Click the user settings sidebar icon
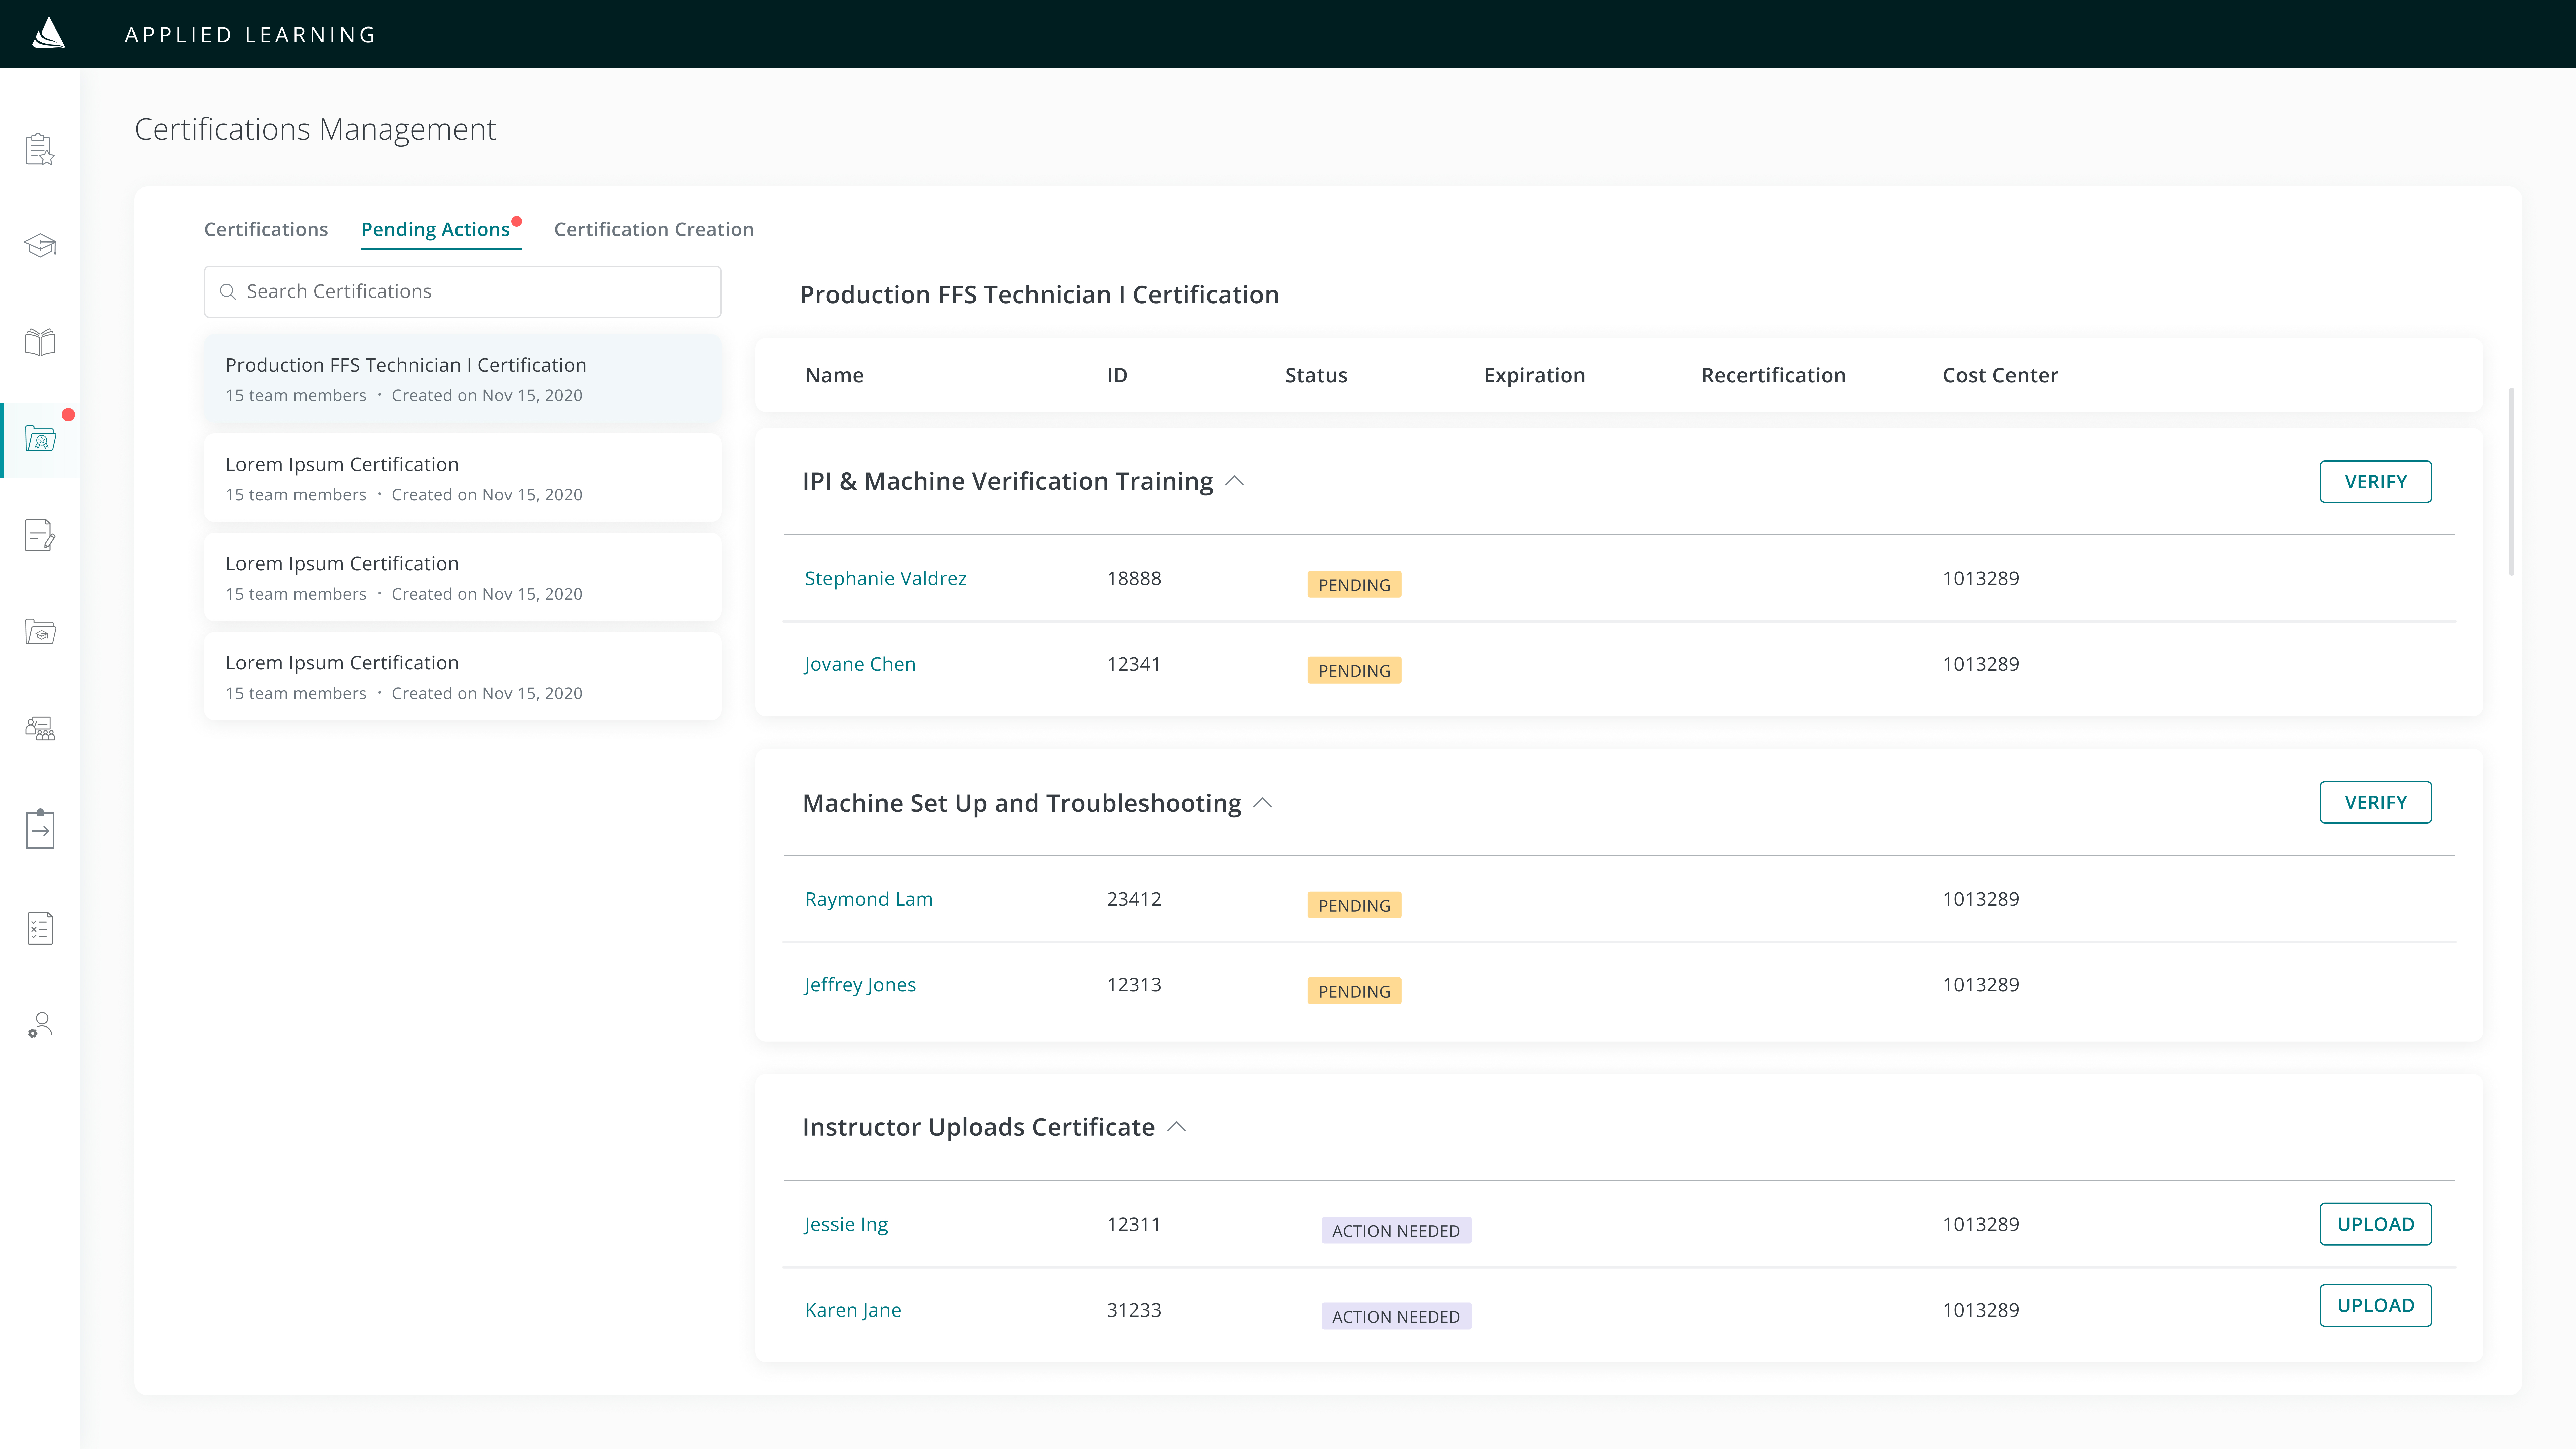The image size is (2576, 1449). pyautogui.click(x=40, y=1024)
